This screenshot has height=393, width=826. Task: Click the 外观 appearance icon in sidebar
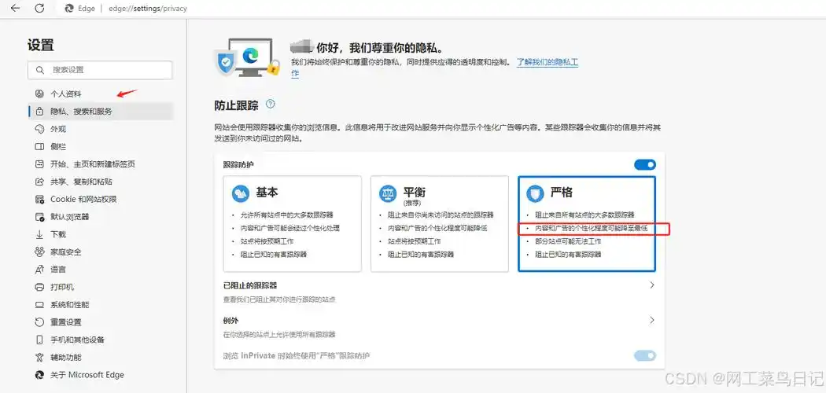coord(39,129)
